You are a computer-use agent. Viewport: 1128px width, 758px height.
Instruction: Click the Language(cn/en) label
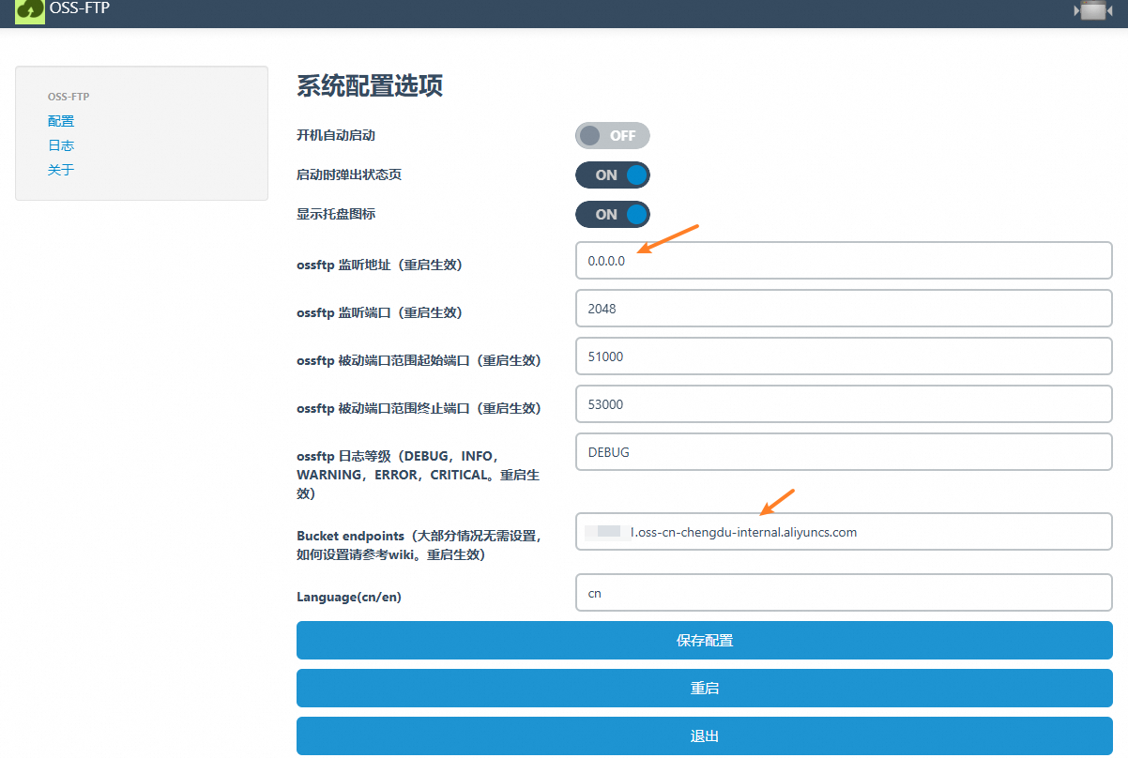tap(349, 597)
